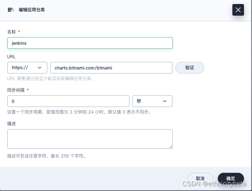This screenshot has height=191, width=252.
Task: Click the 编辑应用仓库 dialog title
Action: coord(32,10)
